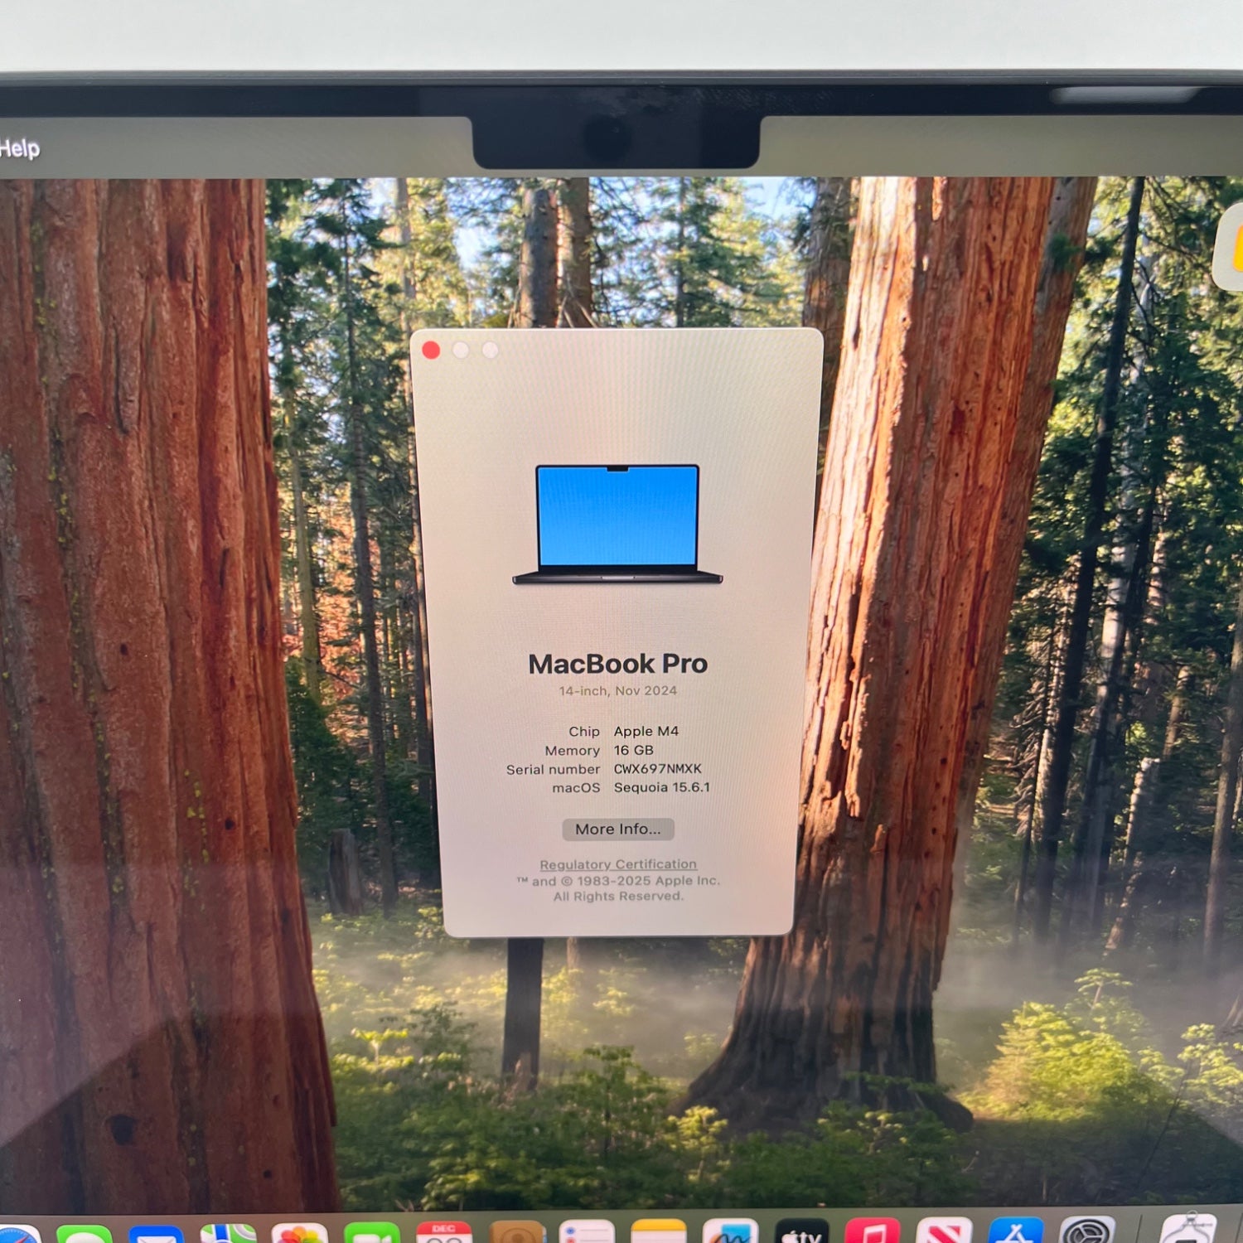Open Safari from the dock
Image resolution: width=1243 pixels, height=1243 pixels.
[x=17, y=1235]
